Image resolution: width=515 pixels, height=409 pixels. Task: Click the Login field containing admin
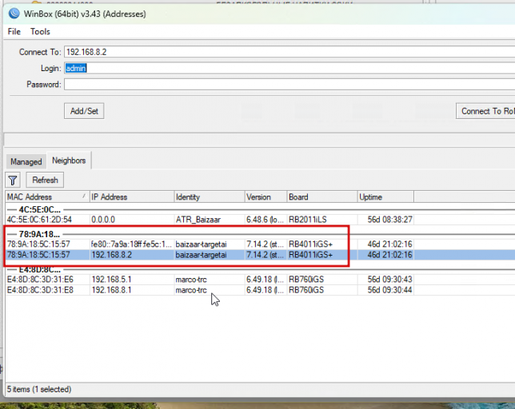pos(289,68)
